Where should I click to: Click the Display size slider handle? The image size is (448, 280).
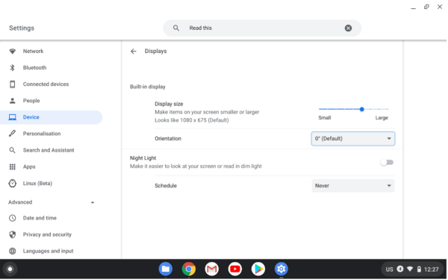tap(361, 109)
